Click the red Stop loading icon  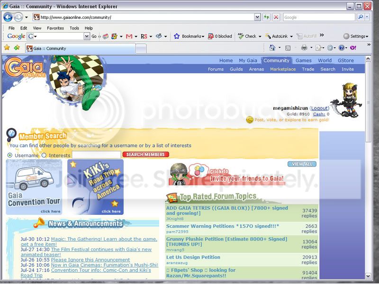point(276,17)
